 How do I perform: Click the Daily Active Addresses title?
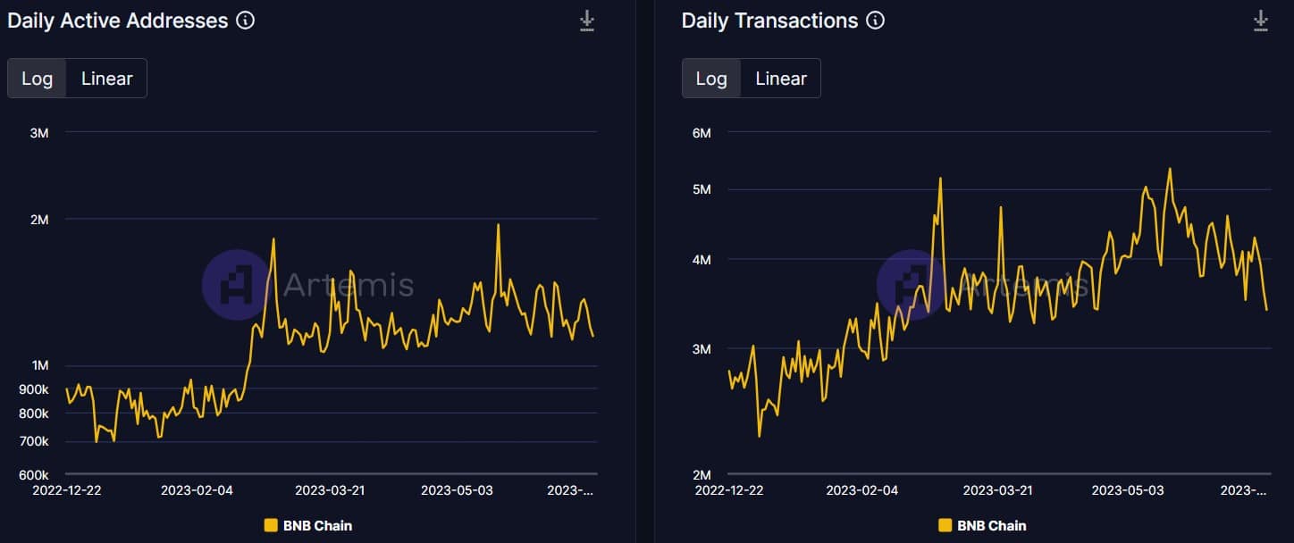point(118,21)
